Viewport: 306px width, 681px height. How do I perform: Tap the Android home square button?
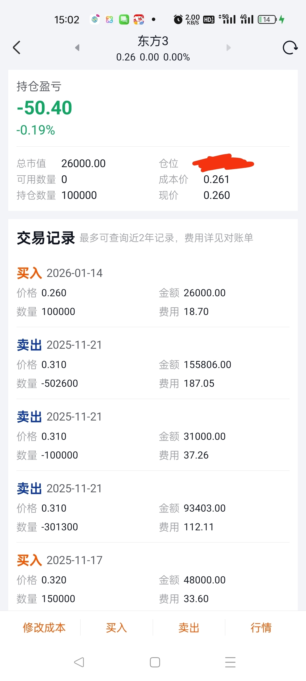click(155, 662)
